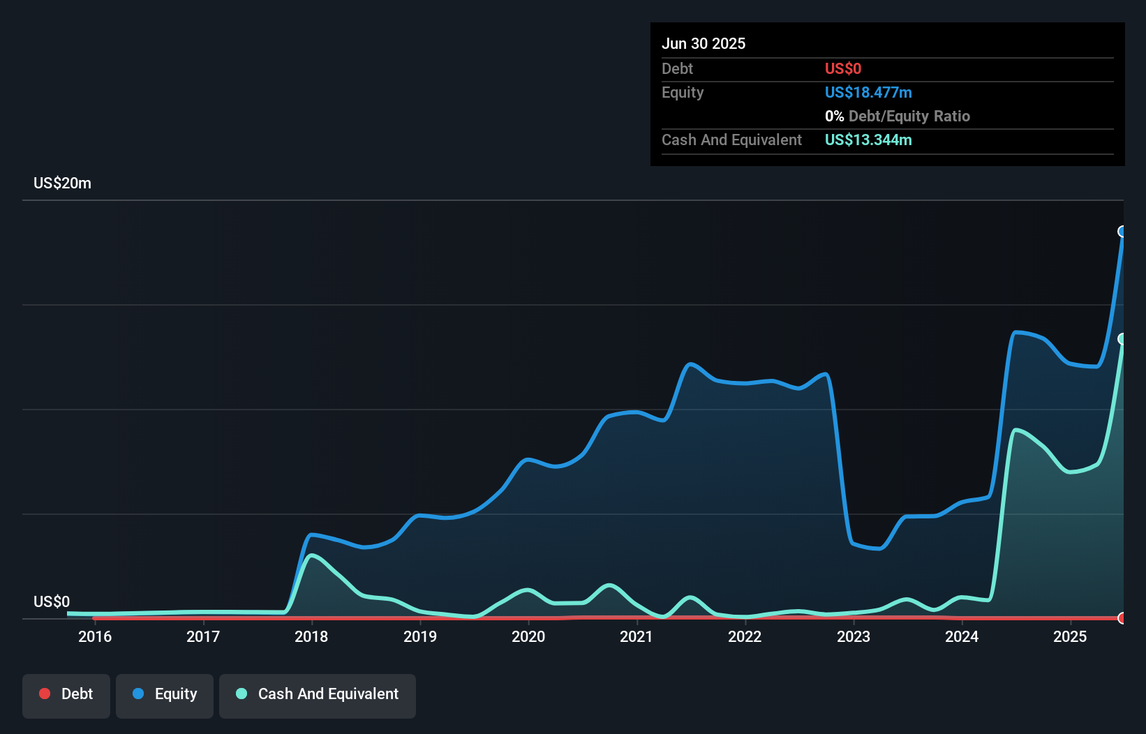Click the US$13.344m cash value

point(868,140)
